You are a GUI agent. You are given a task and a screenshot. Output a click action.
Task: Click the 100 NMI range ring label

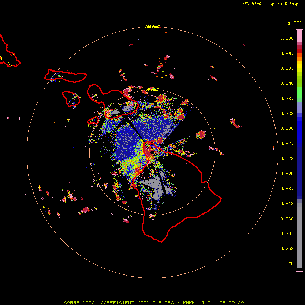(152, 27)
